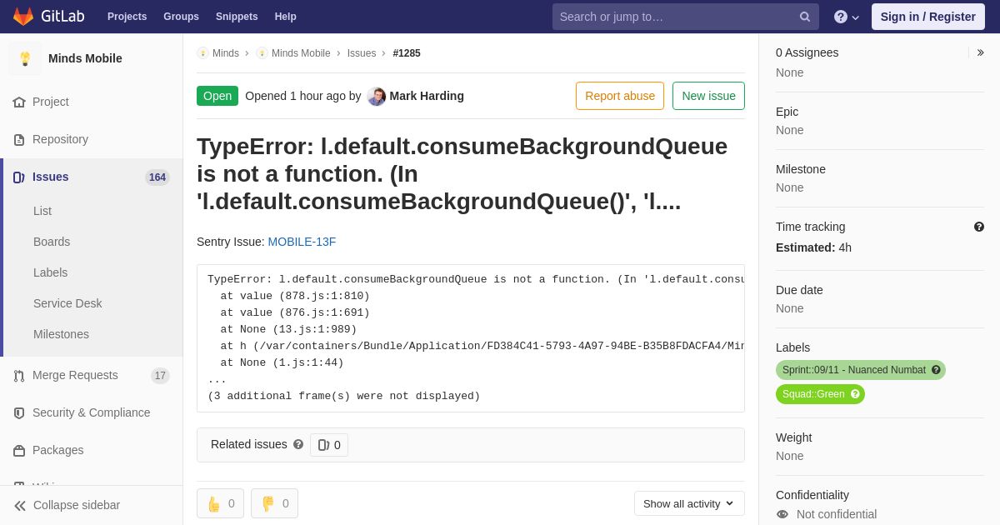This screenshot has width=1000, height=525.
Task: Focus the Search or jump to field
Action: coord(685,17)
